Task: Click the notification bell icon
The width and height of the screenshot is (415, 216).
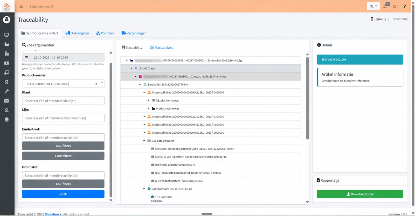Action: (385, 6)
